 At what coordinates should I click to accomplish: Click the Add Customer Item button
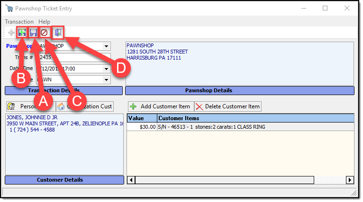160,106
